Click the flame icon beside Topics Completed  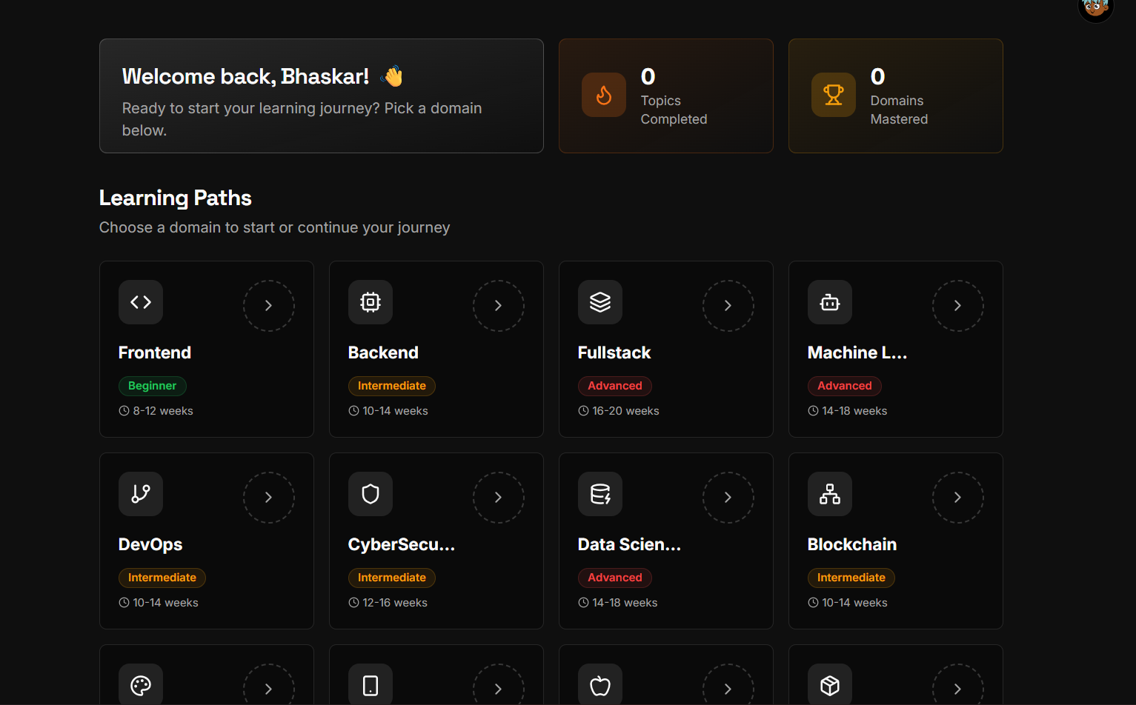click(604, 95)
